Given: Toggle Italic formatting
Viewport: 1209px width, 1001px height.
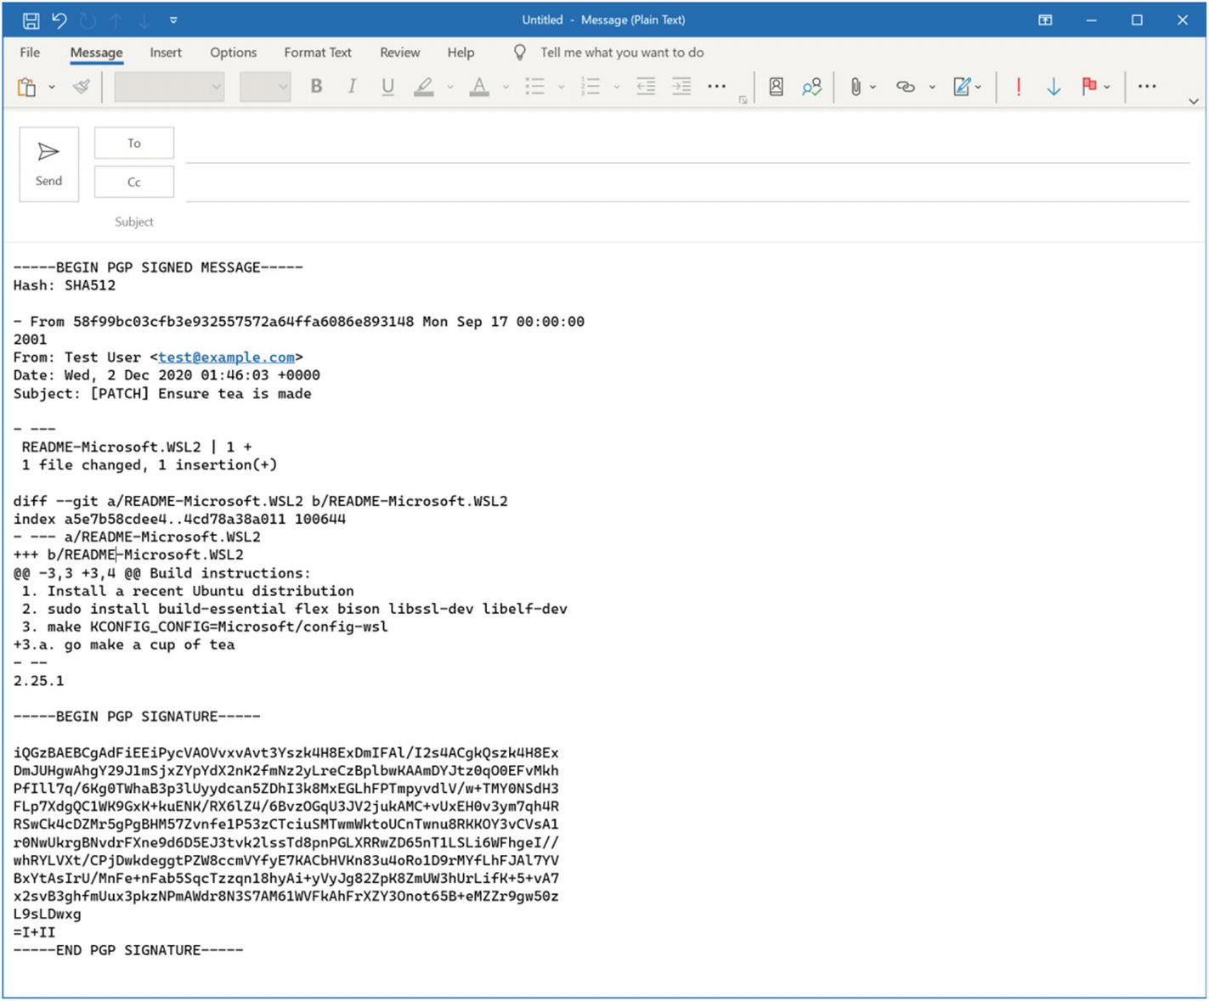Looking at the screenshot, I should (x=352, y=87).
